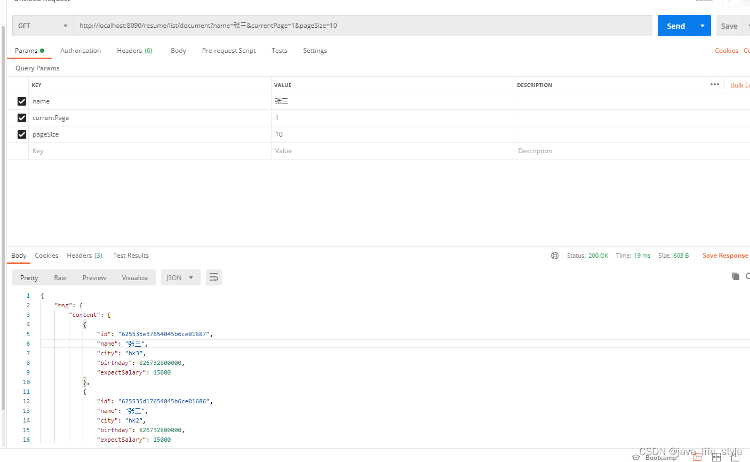
Task: Open the three-dots options in the params header
Action: tap(715, 85)
